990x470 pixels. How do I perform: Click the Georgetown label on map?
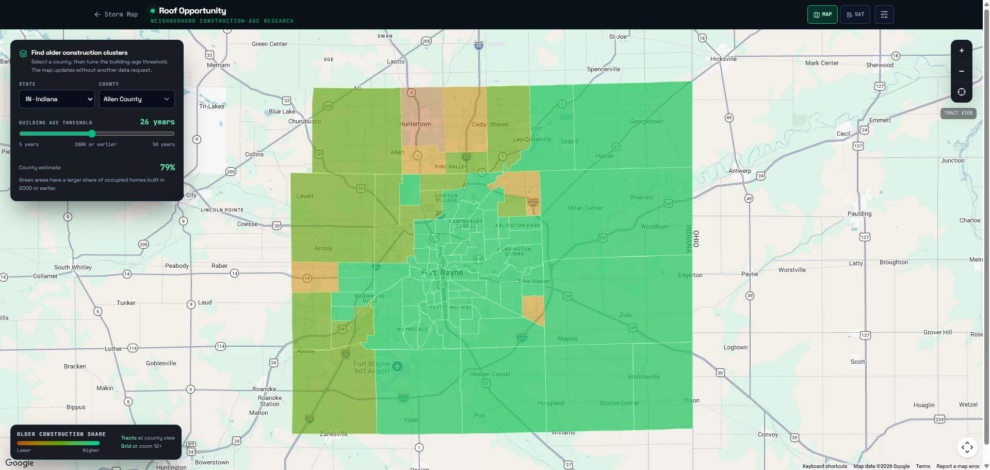pos(646,121)
